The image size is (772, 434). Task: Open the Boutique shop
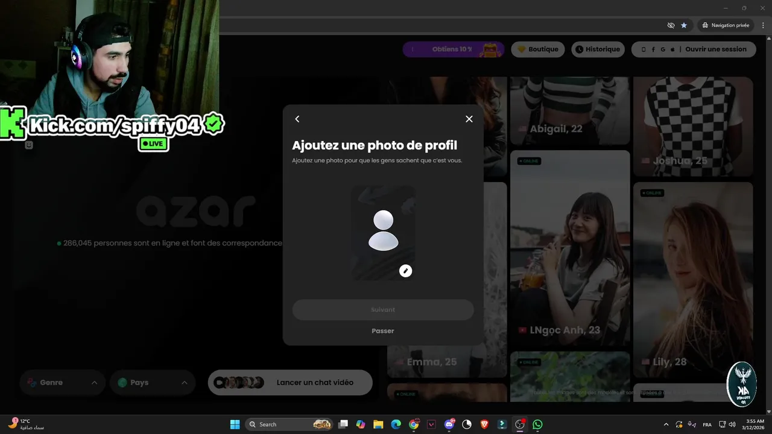tap(538, 49)
